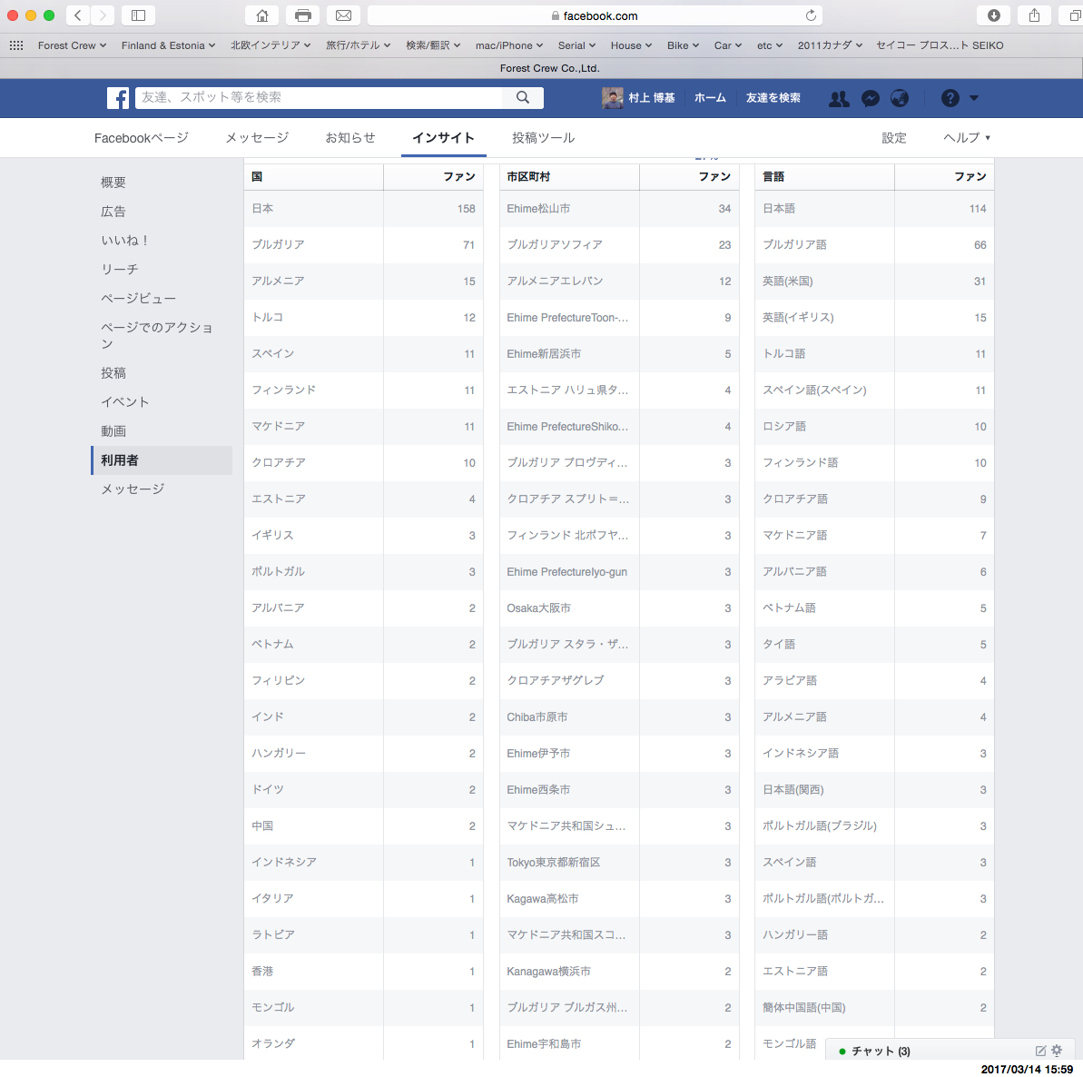Switch to the Facebookページ tab

(142, 138)
